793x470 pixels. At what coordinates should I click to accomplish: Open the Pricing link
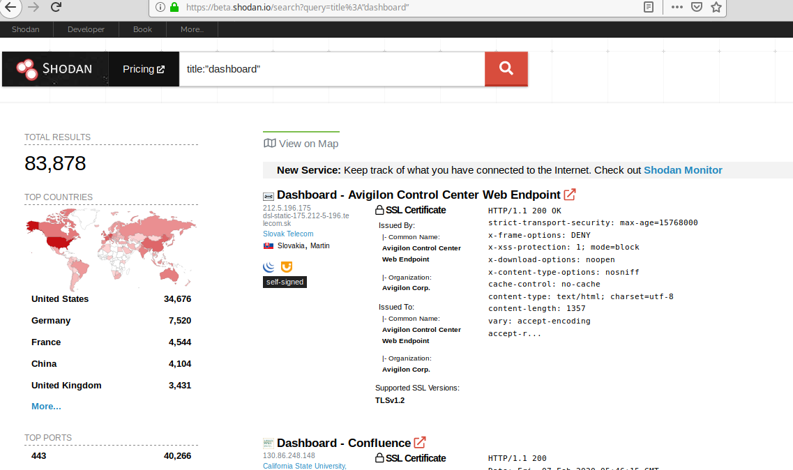[144, 69]
